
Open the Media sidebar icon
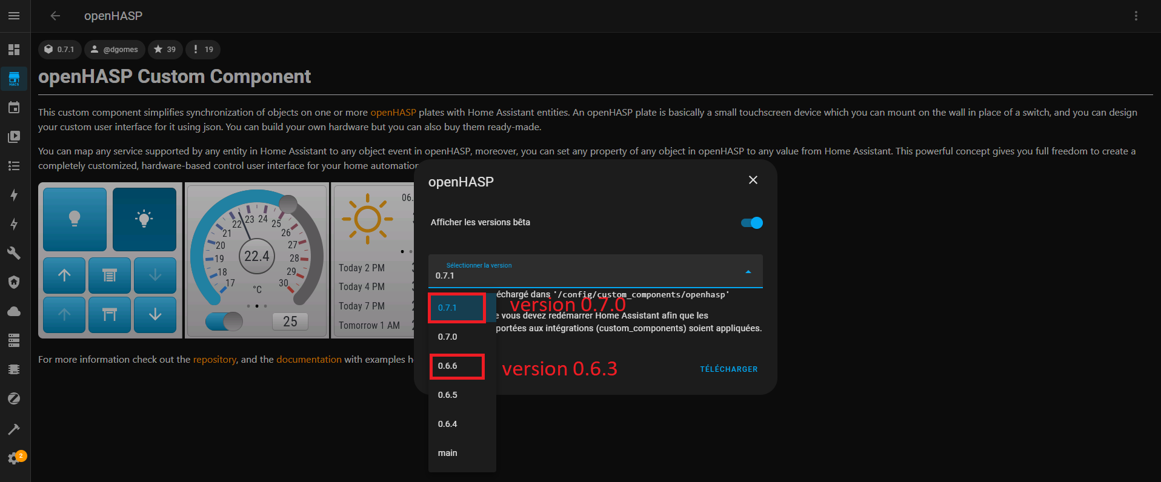[x=14, y=137]
